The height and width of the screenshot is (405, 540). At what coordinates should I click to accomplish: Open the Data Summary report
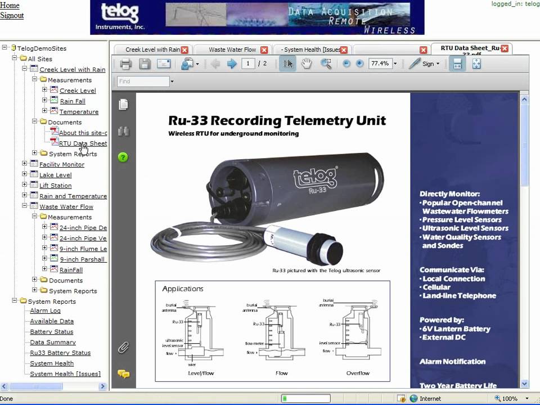point(53,343)
